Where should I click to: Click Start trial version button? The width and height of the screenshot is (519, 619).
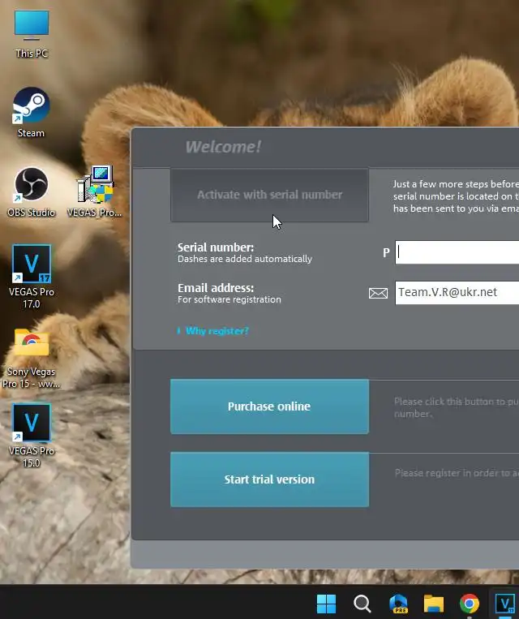click(x=269, y=479)
